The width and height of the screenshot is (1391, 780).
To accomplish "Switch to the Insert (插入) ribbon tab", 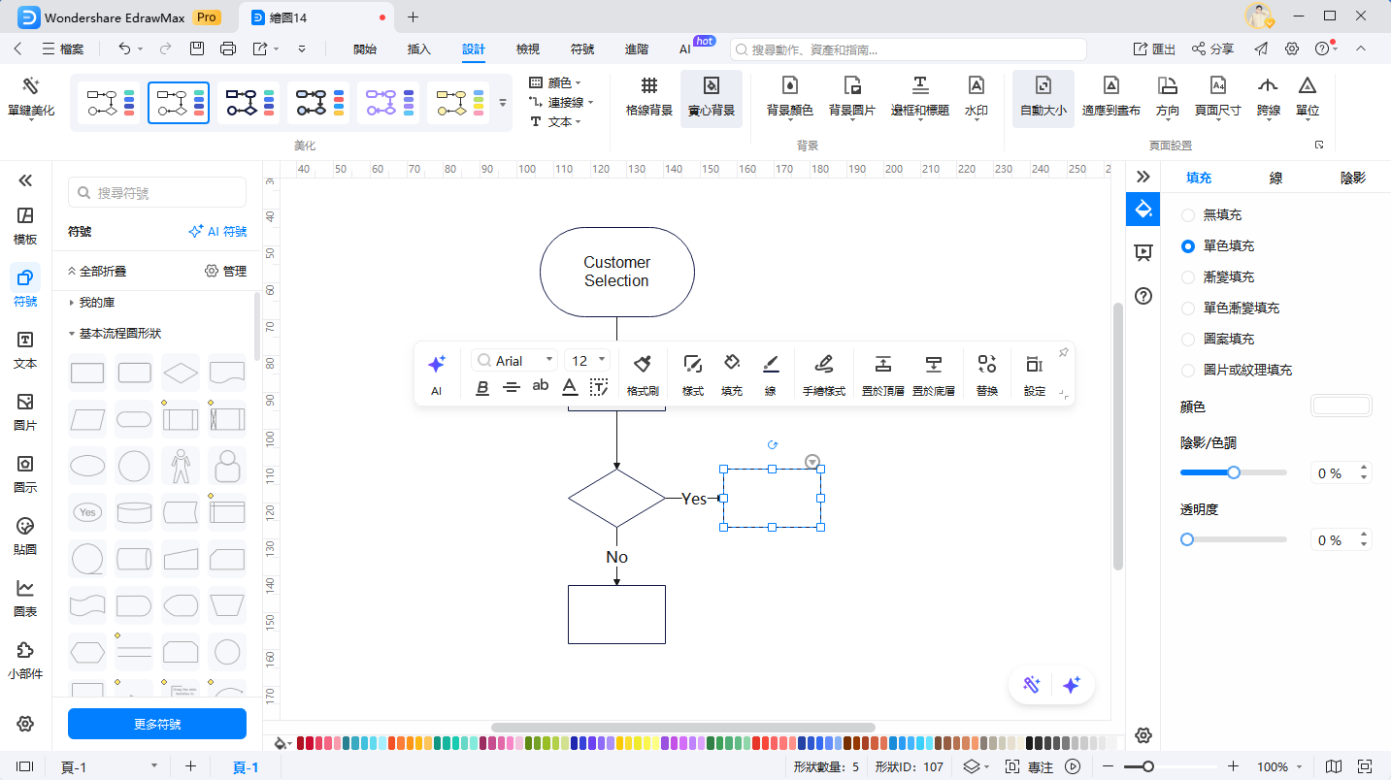I will 418,49.
